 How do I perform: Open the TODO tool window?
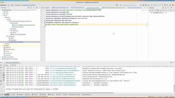(x=13, y=94)
